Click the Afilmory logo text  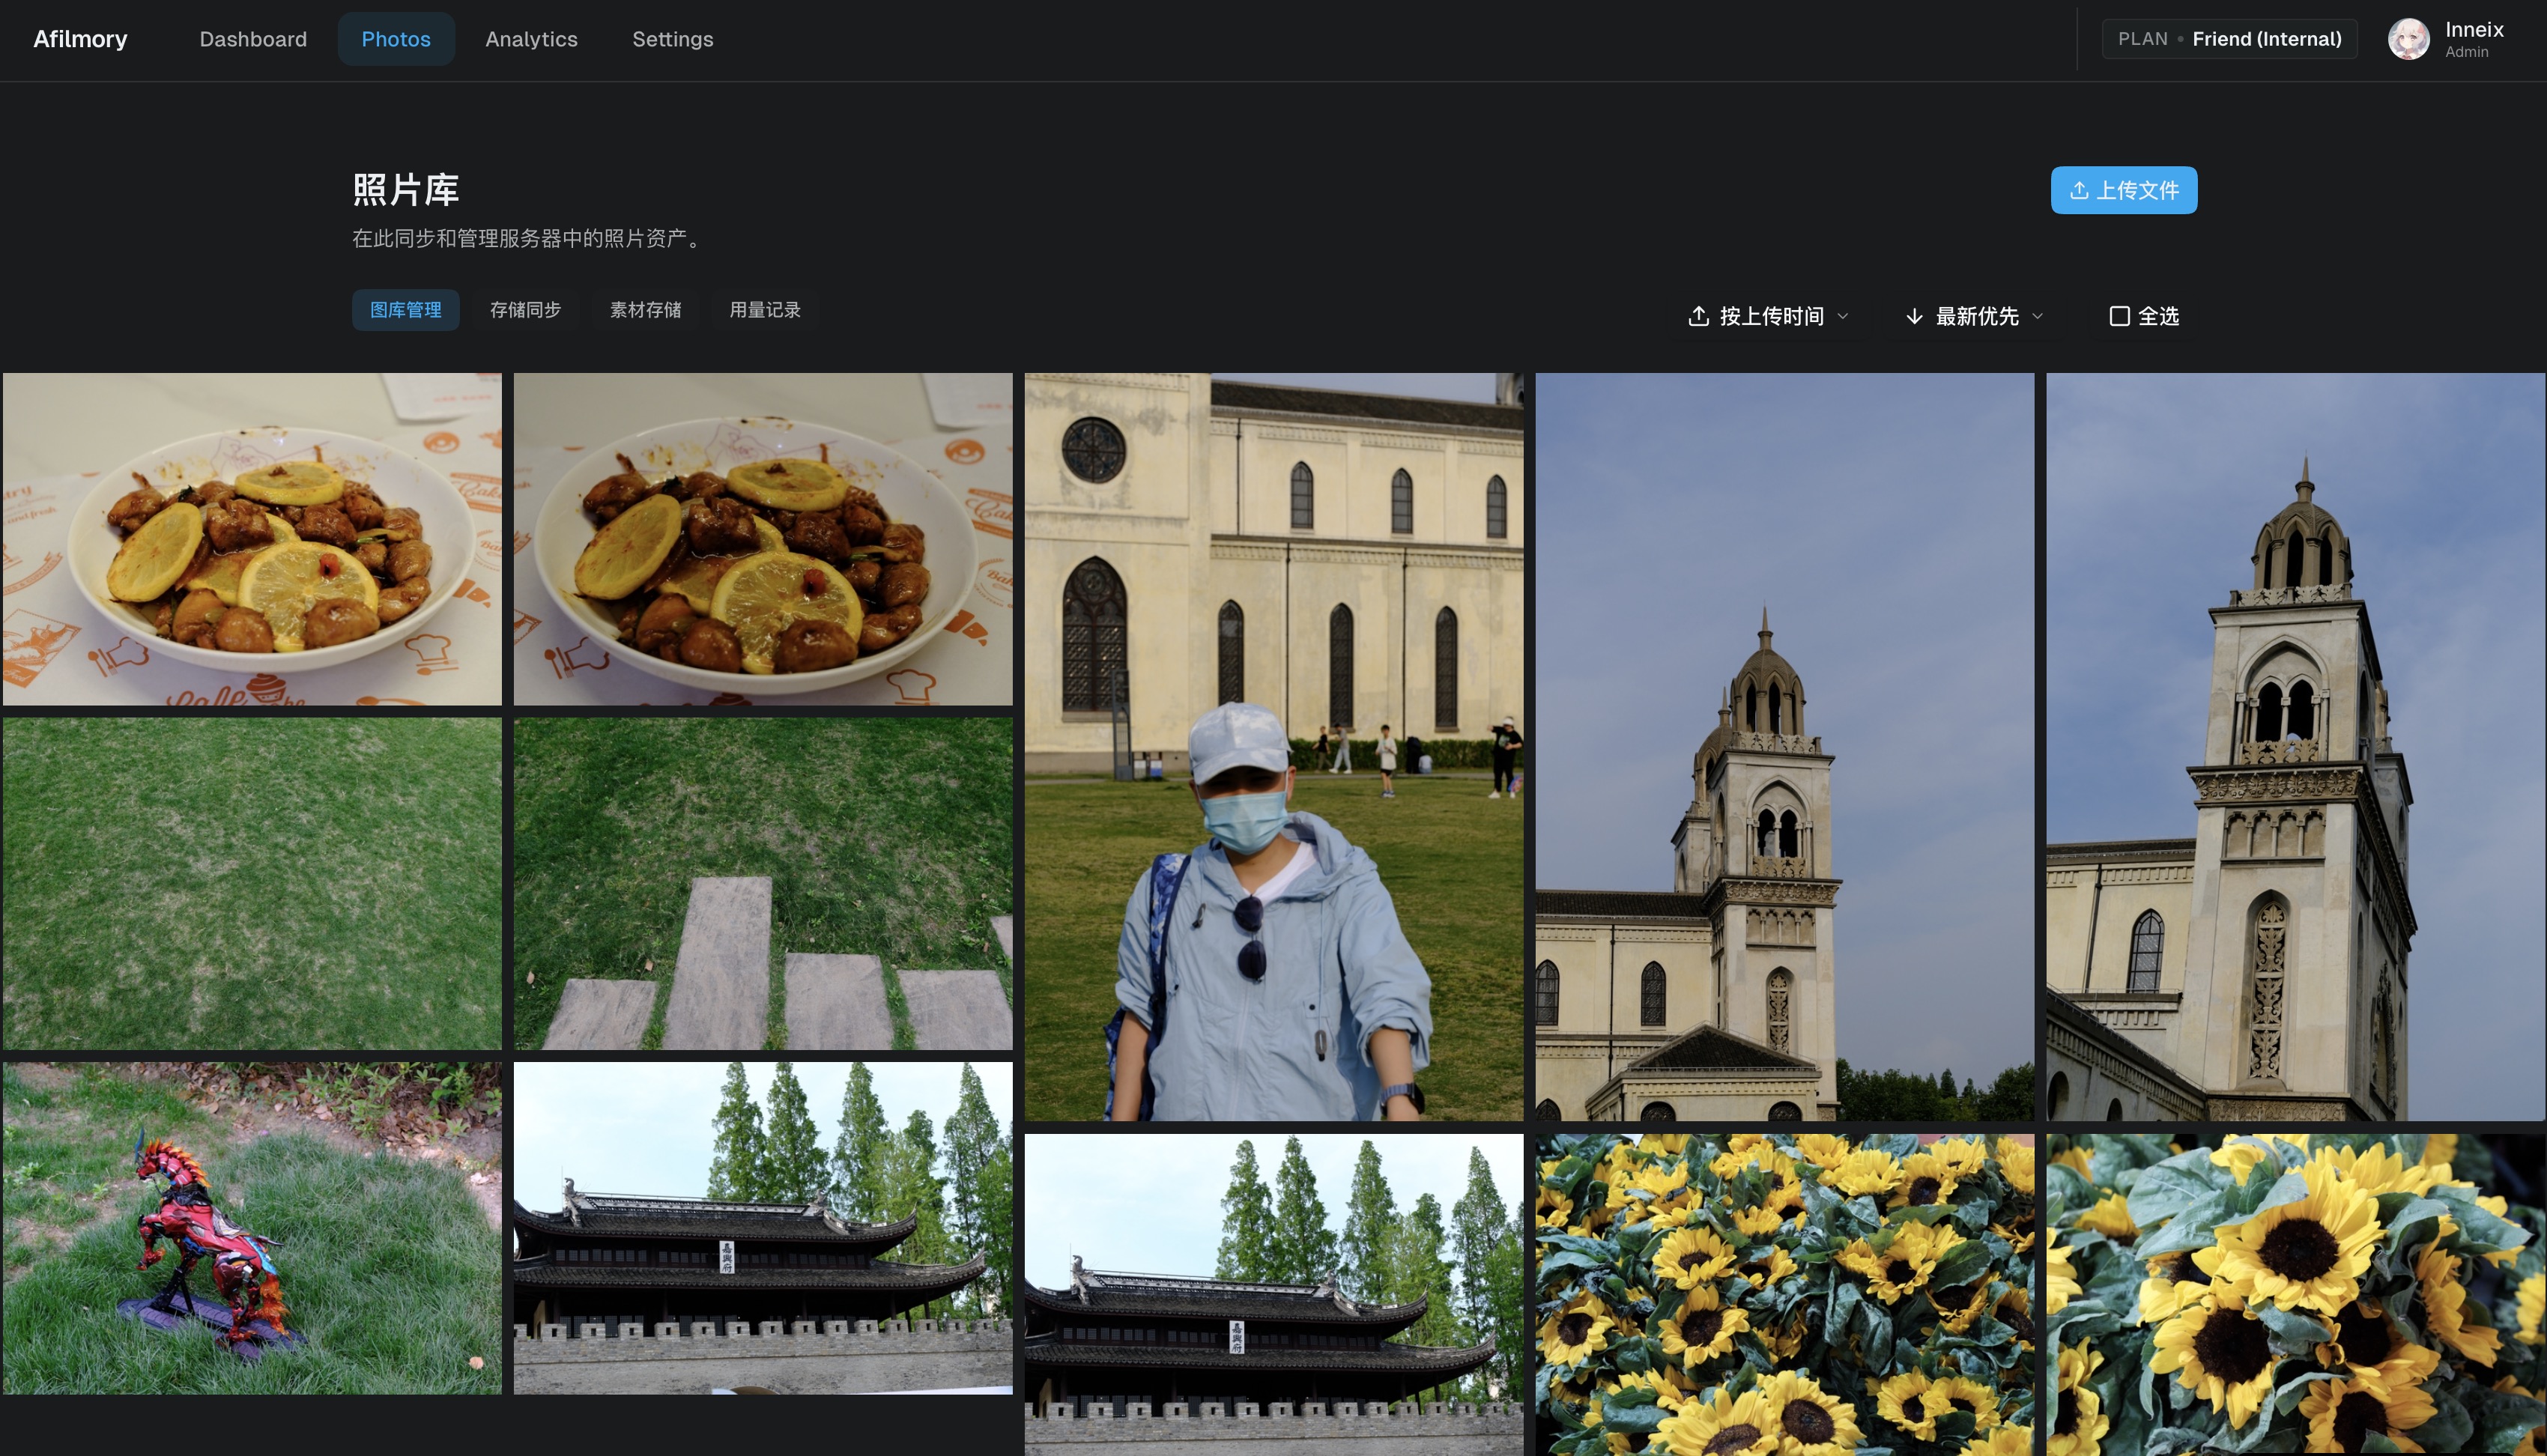[x=80, y=39]
